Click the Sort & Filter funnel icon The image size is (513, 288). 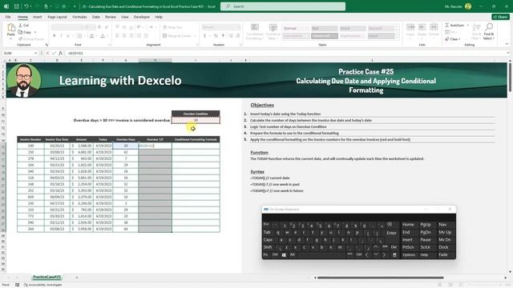tap(477, 27)
